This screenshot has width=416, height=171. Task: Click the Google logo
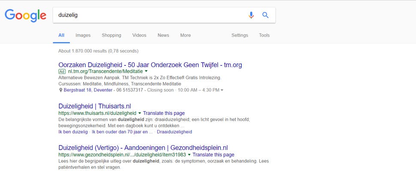25,15
